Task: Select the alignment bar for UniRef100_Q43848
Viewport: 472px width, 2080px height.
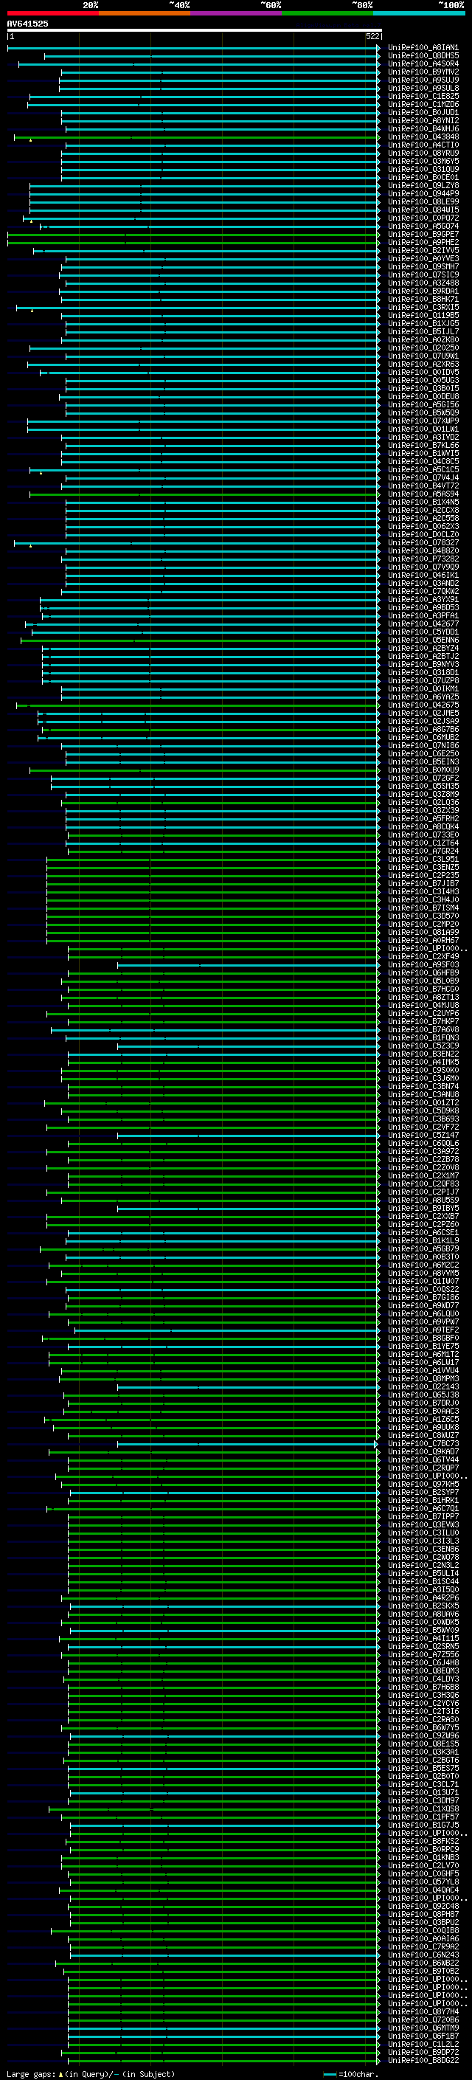Action: click(x=196, y=137)
